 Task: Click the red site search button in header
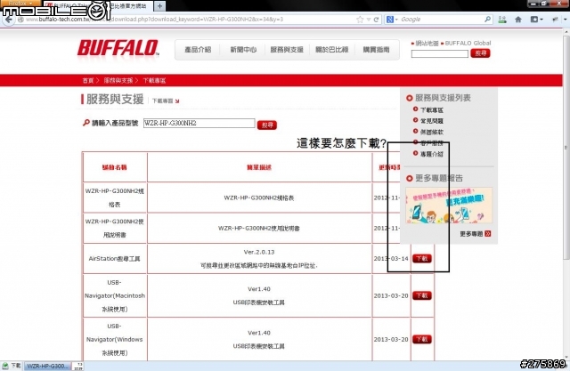click(x=480, y=53)
